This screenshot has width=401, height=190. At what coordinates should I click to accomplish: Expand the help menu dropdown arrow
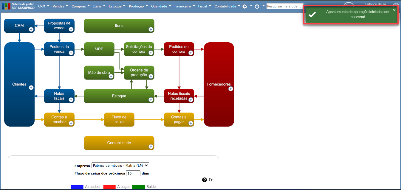[264, 6]
